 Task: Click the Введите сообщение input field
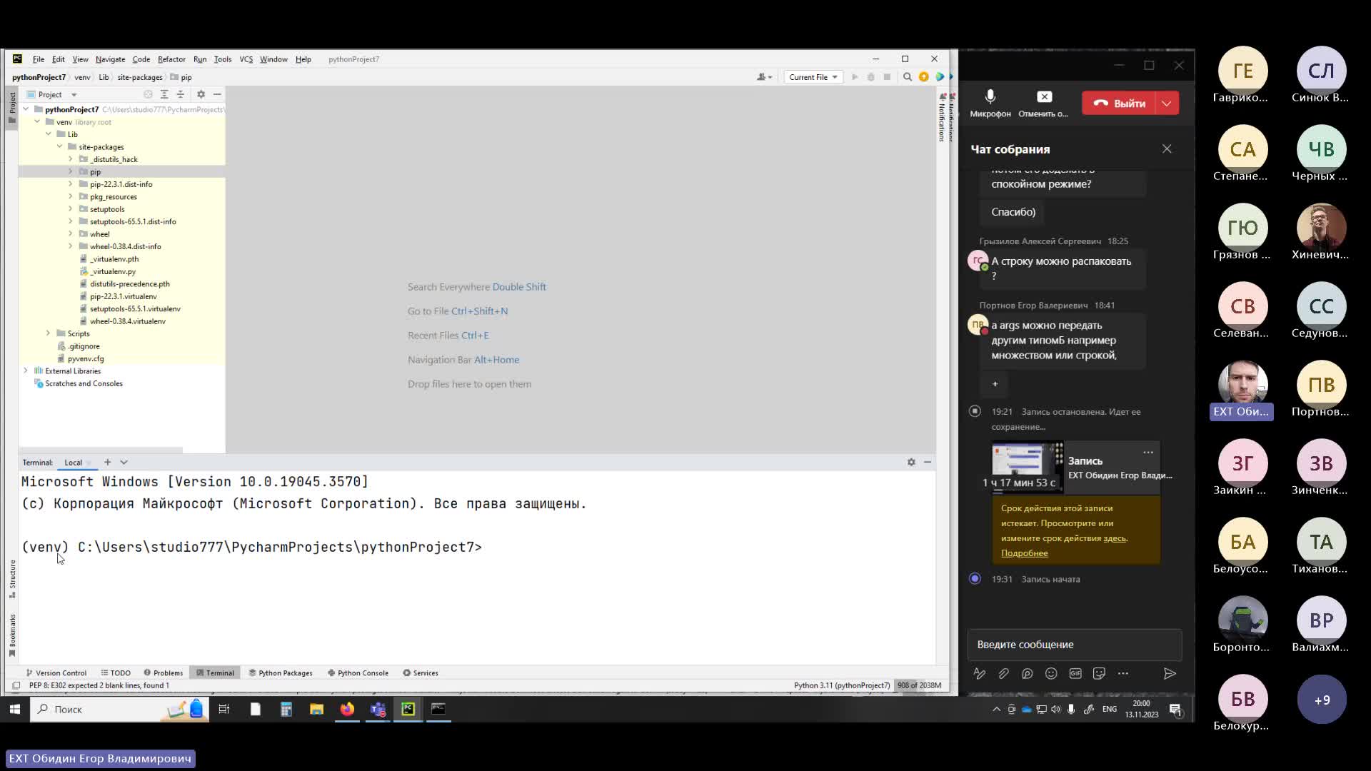tap(1075, 644)
